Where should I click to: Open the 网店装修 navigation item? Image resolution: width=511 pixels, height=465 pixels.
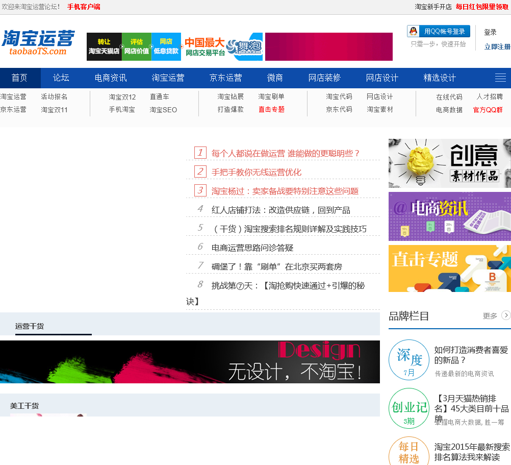pyautogui.click(x=324, y=78)
